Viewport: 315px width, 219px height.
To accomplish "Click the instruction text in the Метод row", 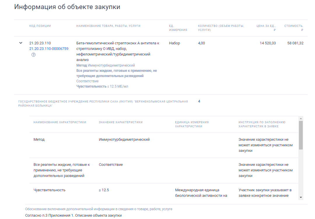I will (x=265, y=145).
